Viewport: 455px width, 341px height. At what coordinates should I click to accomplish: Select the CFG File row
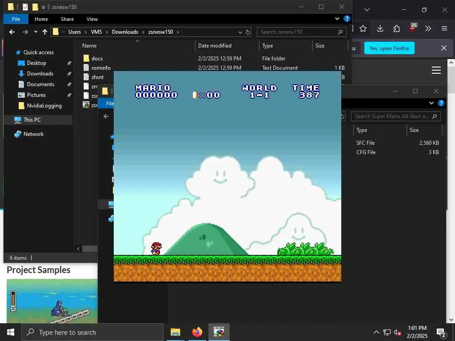pos(397,152)
